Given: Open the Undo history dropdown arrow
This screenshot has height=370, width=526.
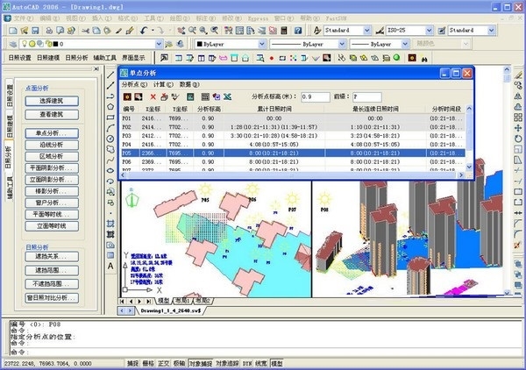Looking at the screenshot, I should coord(153,31).
